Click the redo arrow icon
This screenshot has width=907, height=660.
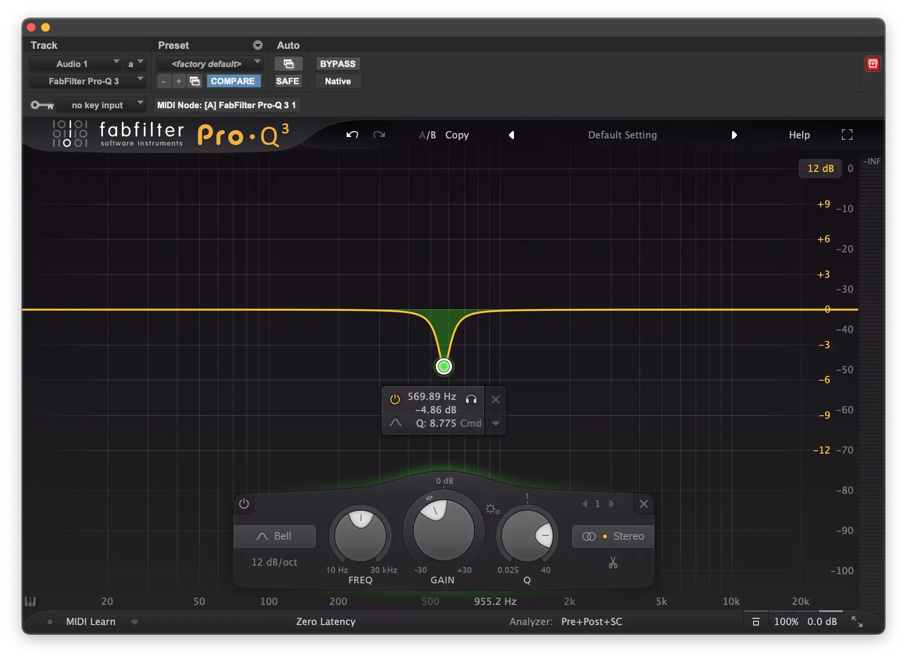[x=379, y=135]
